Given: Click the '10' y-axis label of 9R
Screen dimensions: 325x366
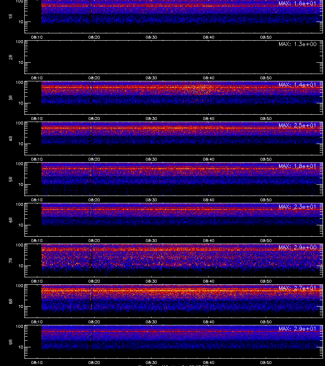Looking at the screenshot, I should pos(21,347).
